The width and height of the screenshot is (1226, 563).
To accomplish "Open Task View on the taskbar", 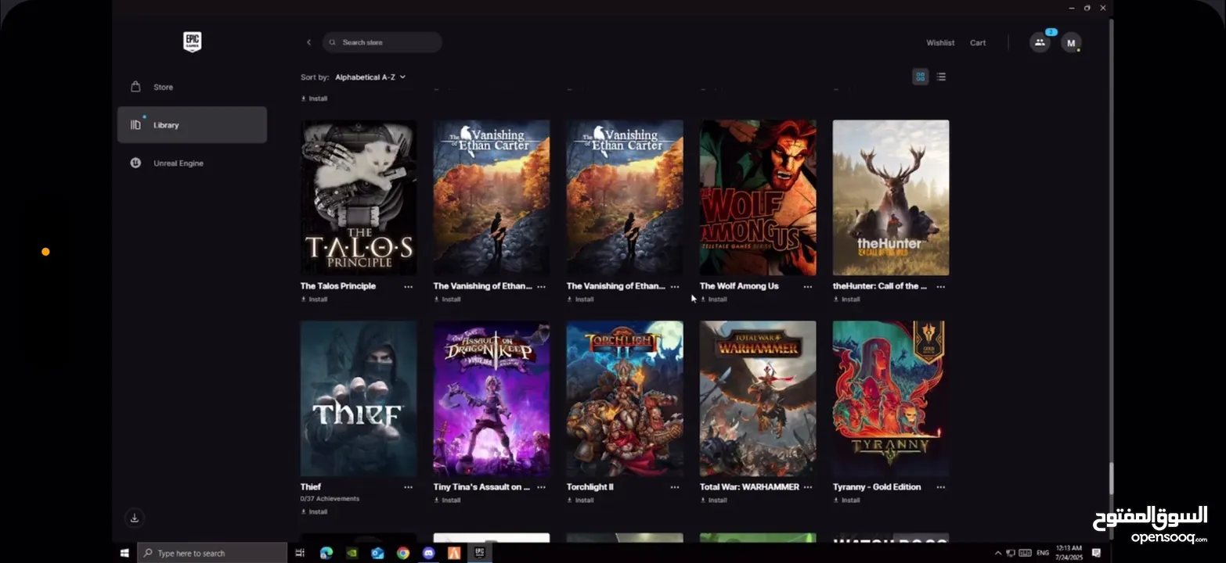I will coord(300,553).
